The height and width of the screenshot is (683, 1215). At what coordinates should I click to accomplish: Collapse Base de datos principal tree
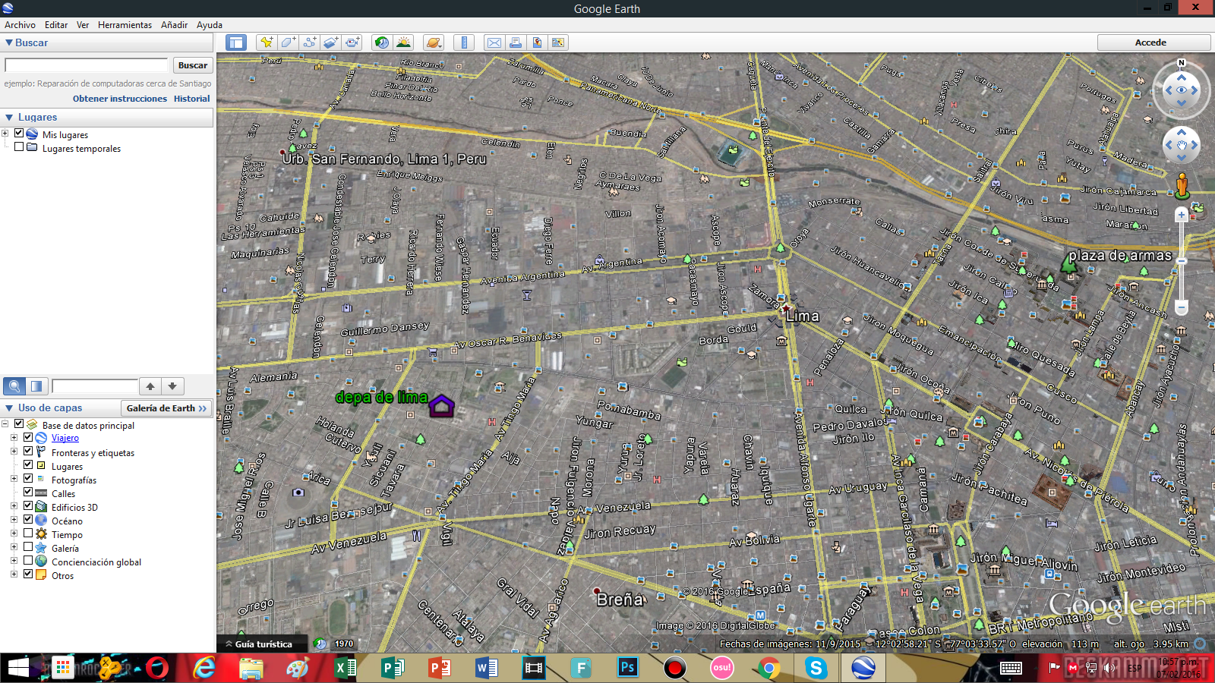pyautogui.click(x=5, y=424)
